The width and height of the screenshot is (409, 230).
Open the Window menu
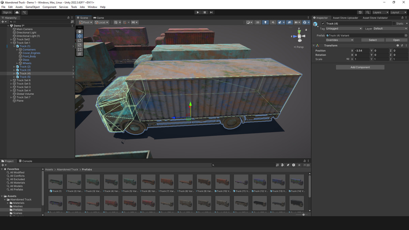[x=92, y=7]
